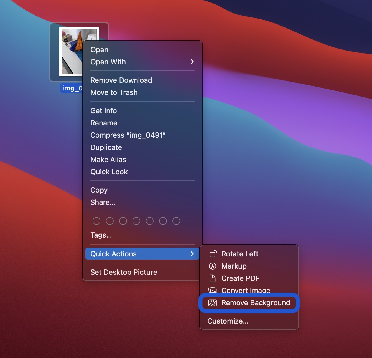Duplicate the selected file

pos(106,147)
